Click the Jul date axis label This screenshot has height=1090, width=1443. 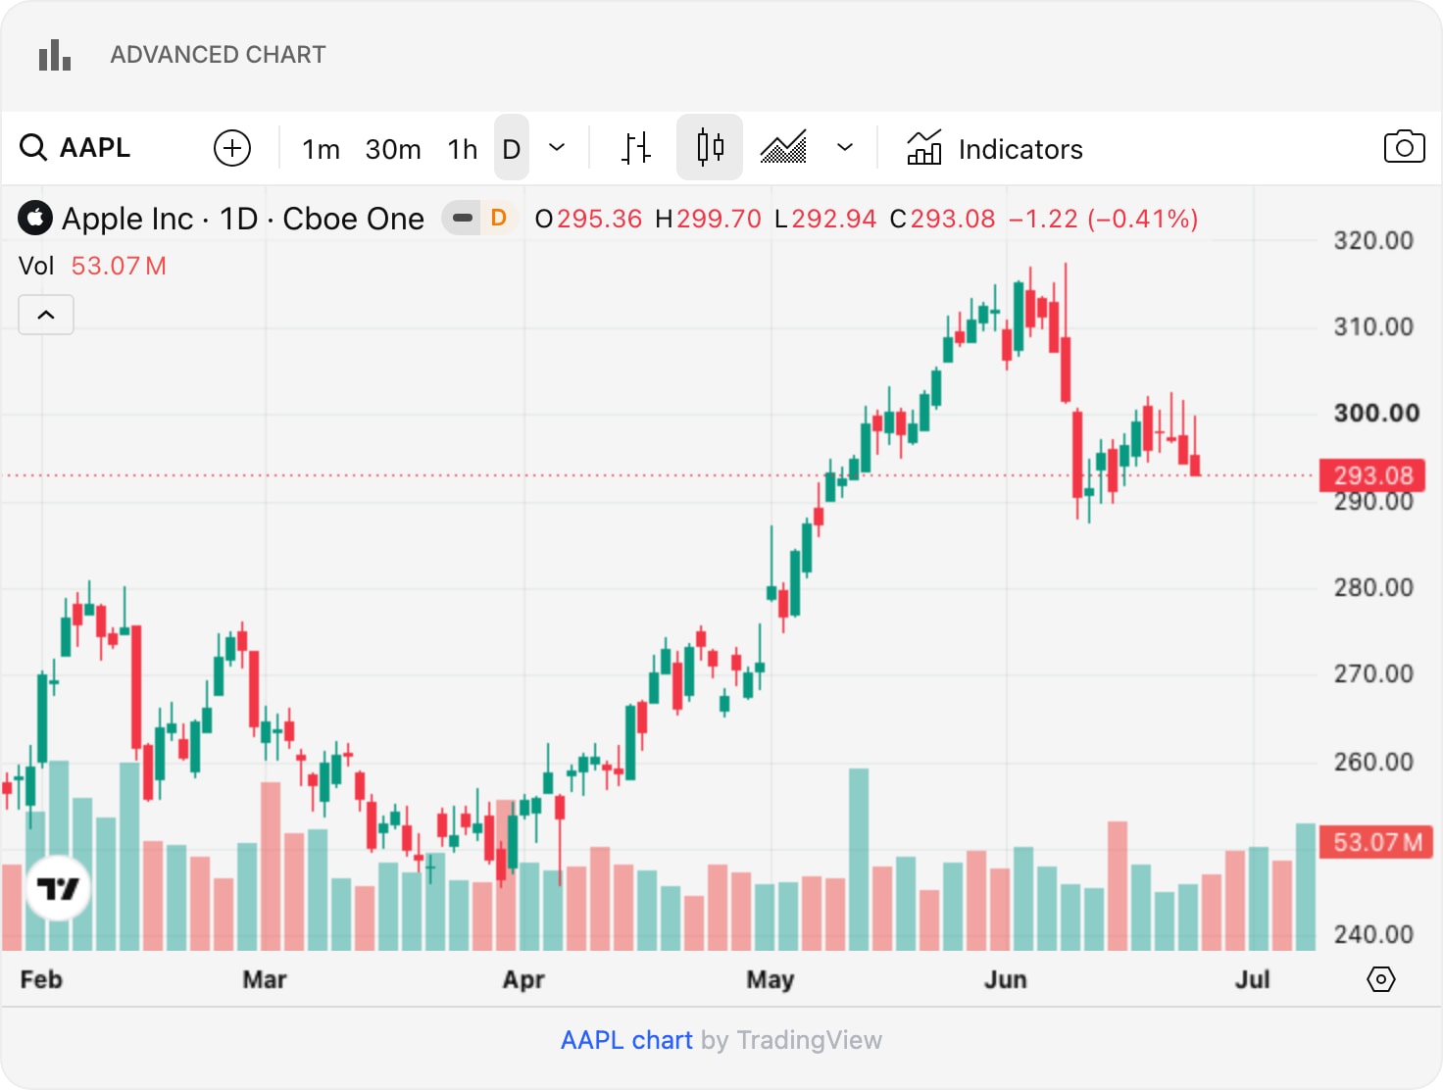[1253, 979]
